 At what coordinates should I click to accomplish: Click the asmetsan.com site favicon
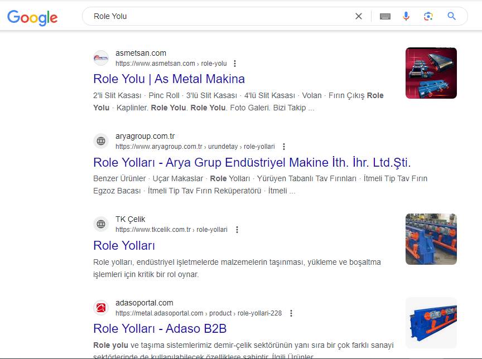[101, 58]
